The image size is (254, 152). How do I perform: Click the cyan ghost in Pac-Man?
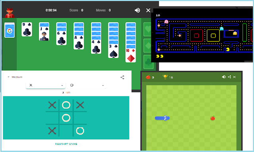point(221,29)
